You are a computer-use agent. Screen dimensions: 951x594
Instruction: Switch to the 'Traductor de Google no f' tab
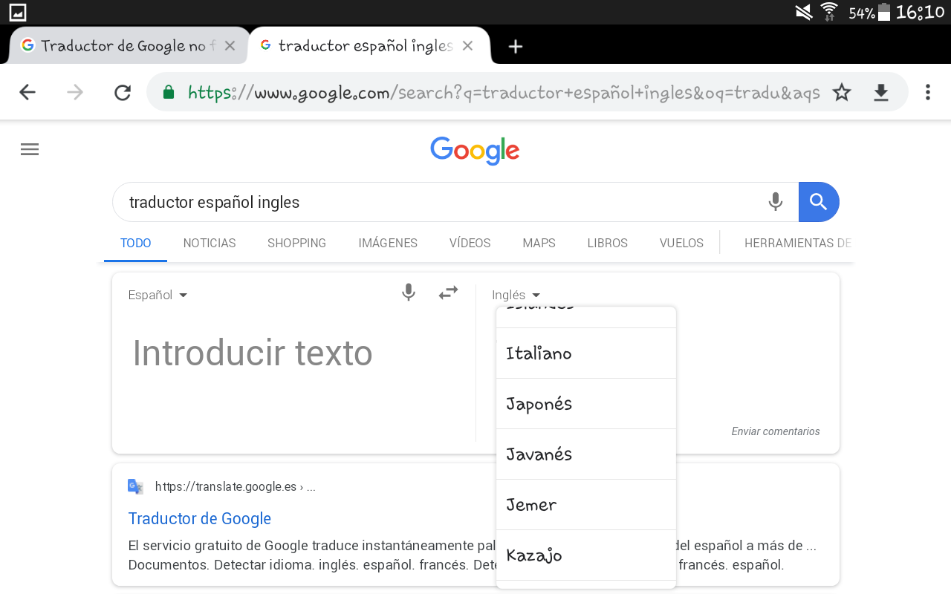coord(129,46)
